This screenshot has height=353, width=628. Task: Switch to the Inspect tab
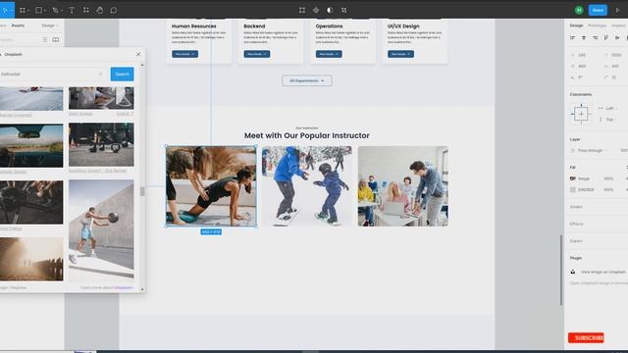click(x=618, y=25)
